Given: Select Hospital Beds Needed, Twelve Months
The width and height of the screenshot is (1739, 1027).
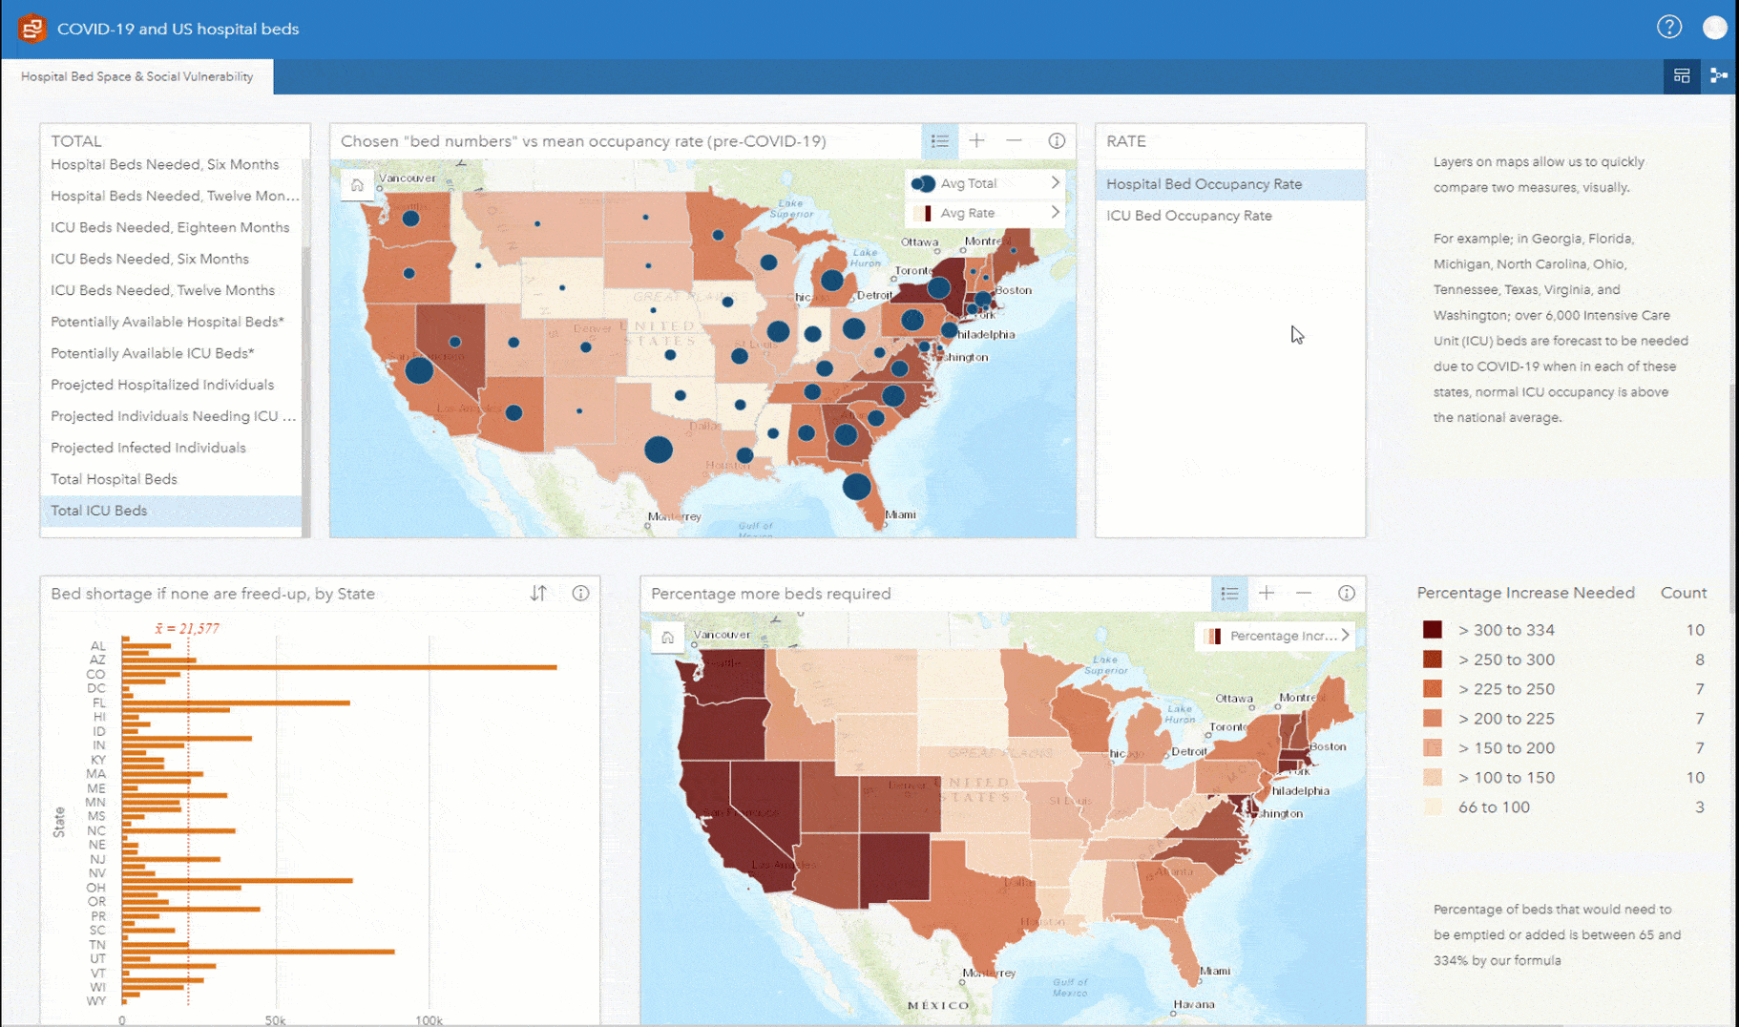Looking at the screenshot, I should (171, 196).
